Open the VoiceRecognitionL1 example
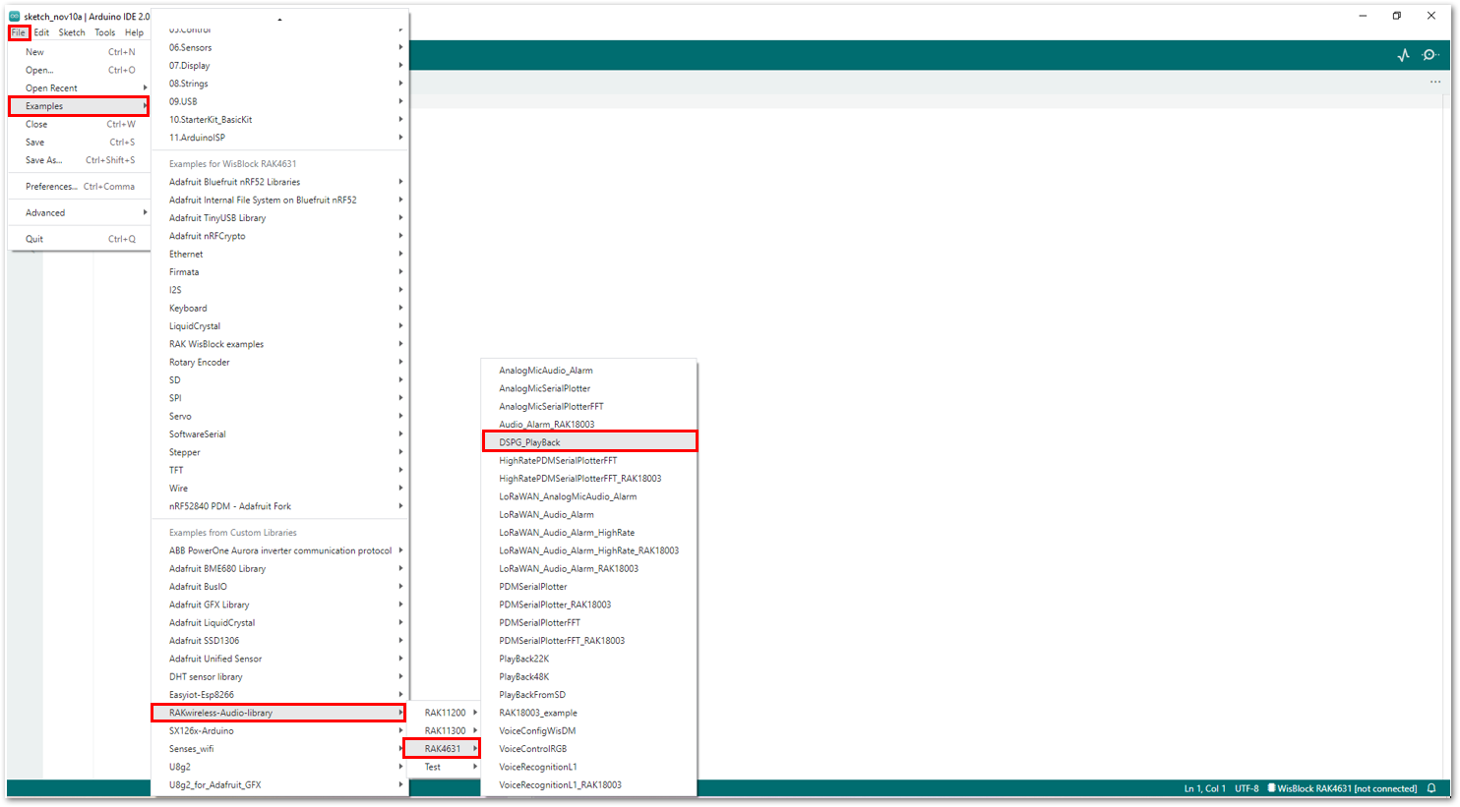 [x=589, y=767]
